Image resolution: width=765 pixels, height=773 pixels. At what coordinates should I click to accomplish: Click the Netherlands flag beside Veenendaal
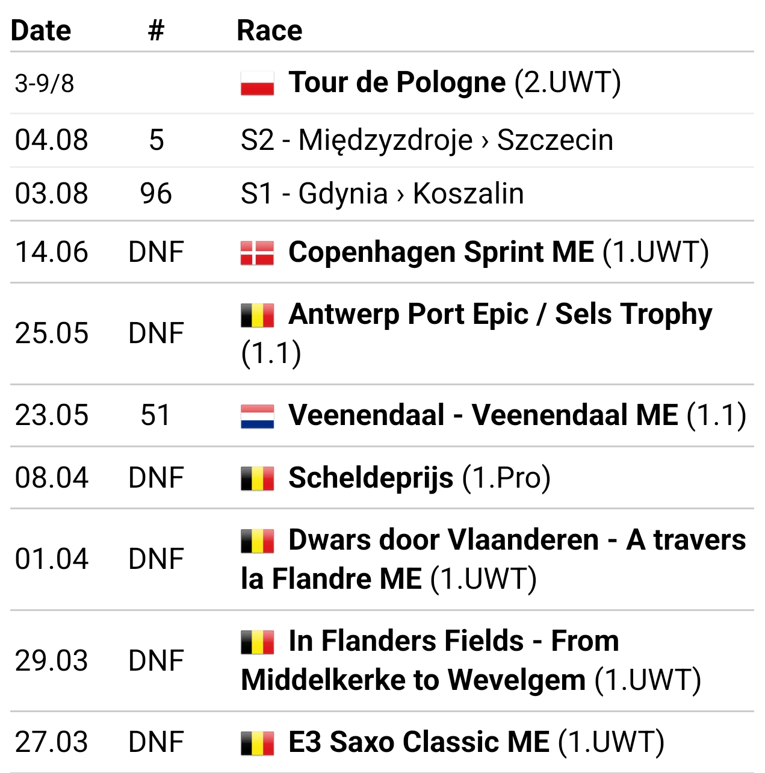pyautogui.click(x=257, y=416)
